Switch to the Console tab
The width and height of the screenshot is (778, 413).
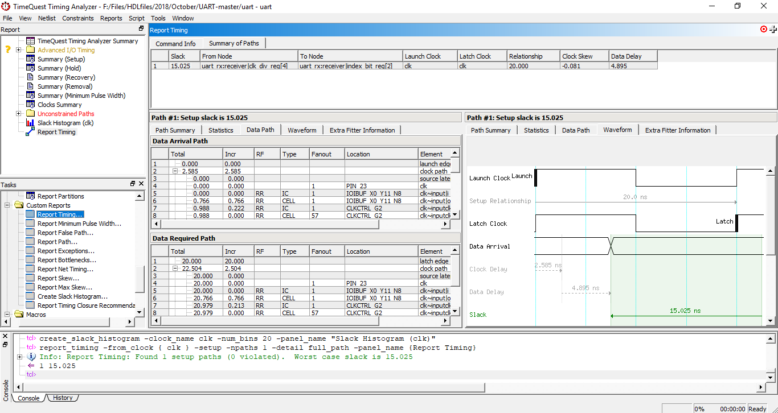(28, 398)
